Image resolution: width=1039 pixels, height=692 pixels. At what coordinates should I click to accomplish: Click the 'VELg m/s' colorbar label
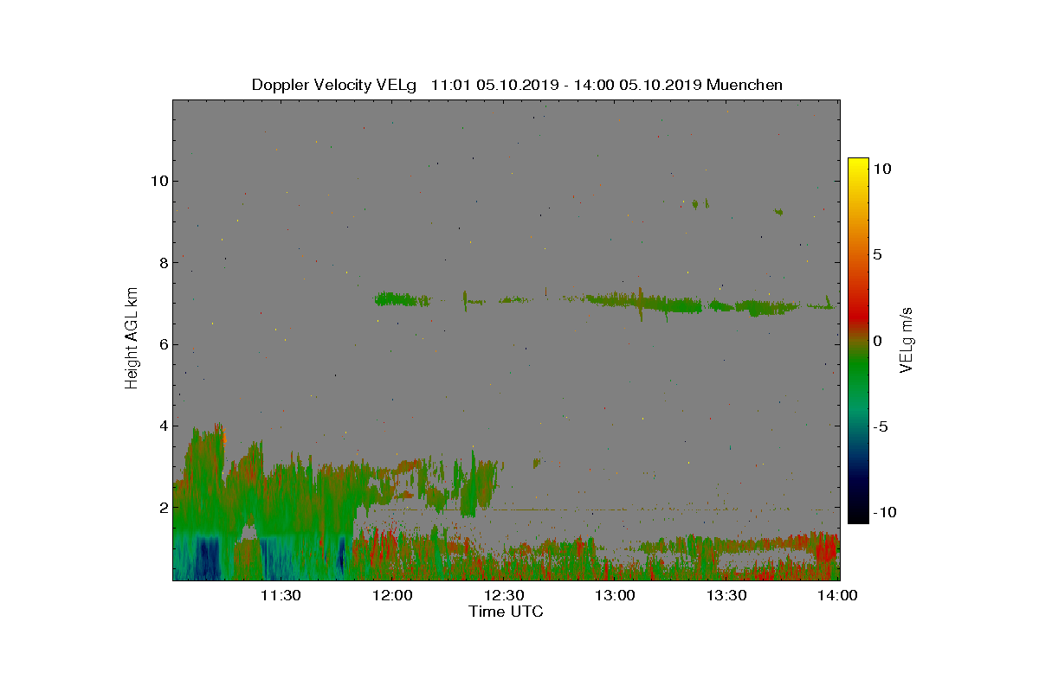[x=907, y=339]
